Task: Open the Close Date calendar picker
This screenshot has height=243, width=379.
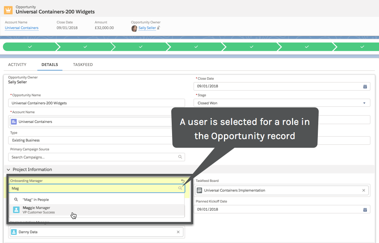Action: point(365,86)
